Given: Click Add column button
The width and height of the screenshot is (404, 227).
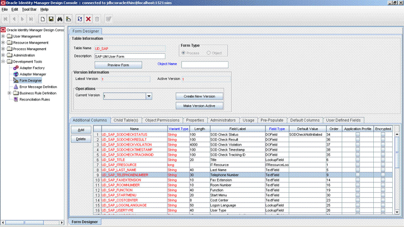Looking at the screenshot, I should click(x=81, y=130).
